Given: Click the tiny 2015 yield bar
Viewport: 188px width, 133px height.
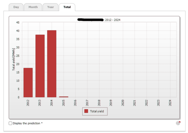Looking at the screenshot, I should [63, 97].
